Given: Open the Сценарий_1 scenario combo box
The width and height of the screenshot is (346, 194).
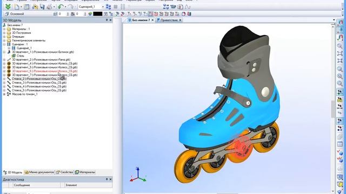Looking at the screenshot, I should [x=91, y=7].
